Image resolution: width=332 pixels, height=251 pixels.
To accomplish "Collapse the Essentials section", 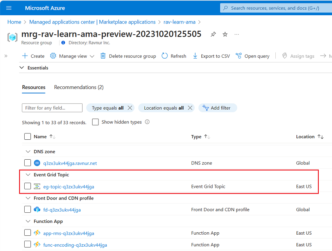I will [x=22, y=68].
